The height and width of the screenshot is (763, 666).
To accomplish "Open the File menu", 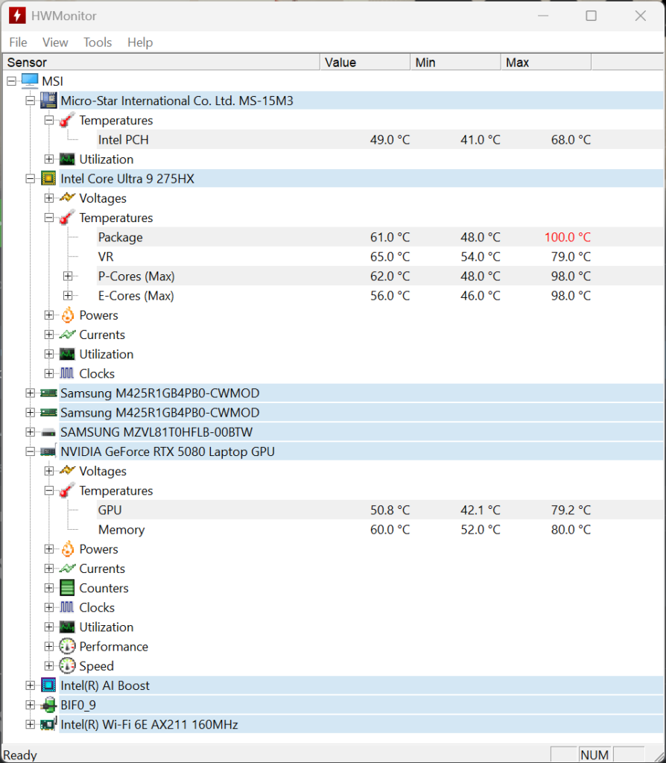I will click(x=18, y=42).
